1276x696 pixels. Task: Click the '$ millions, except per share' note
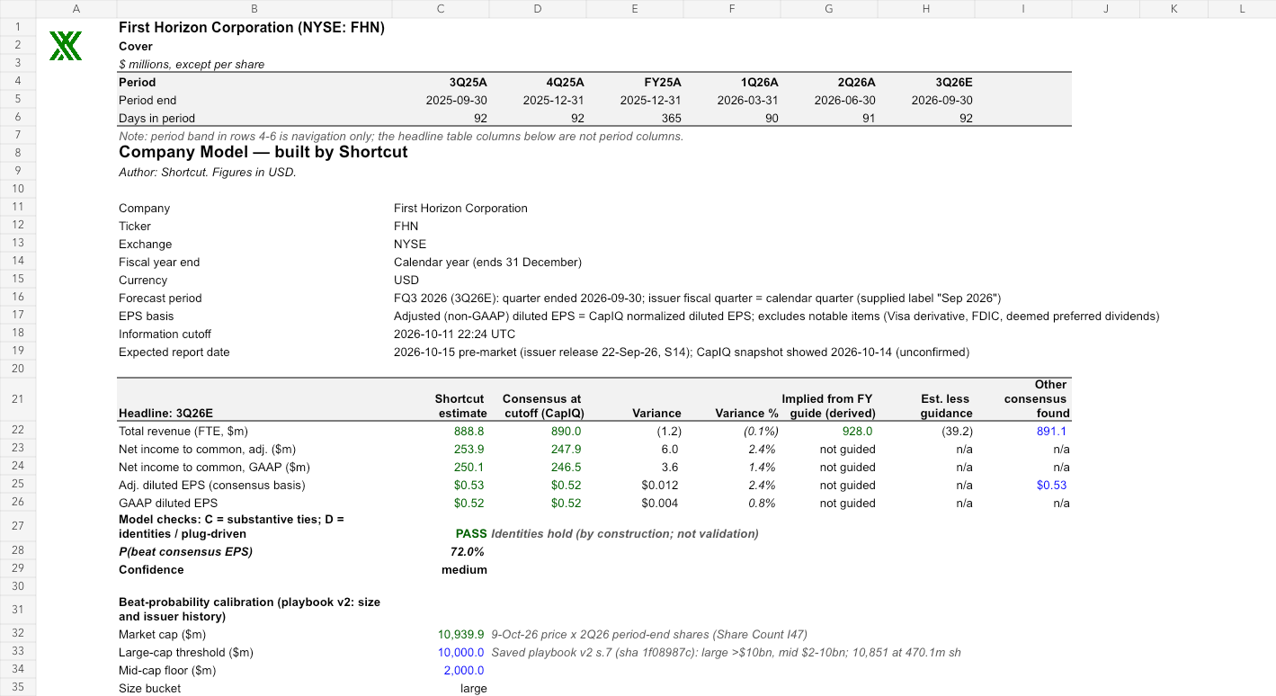click(192, 64)
